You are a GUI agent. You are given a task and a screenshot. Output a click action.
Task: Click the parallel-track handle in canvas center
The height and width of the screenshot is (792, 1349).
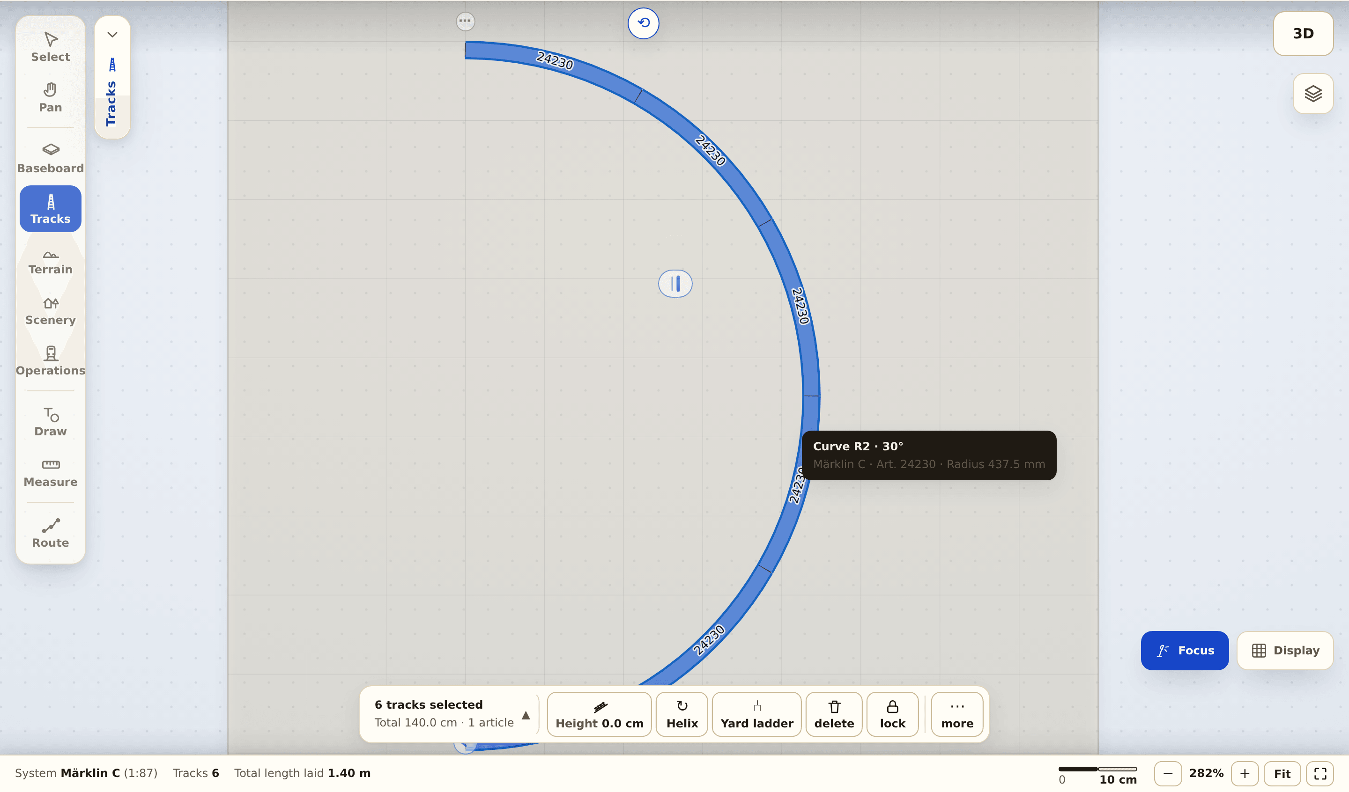click(675, 284)
